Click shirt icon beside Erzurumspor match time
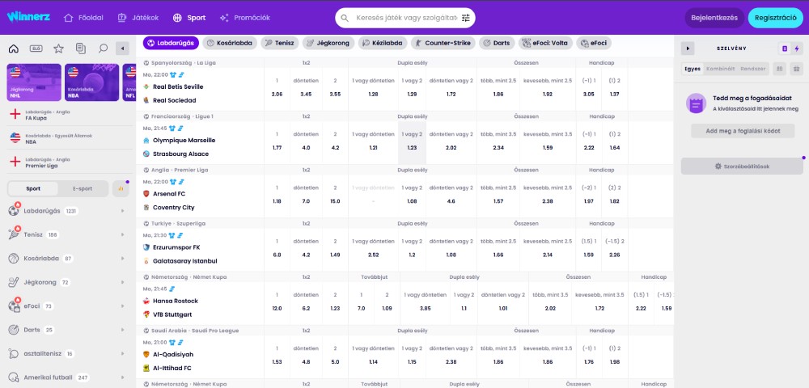This screenshot has height=388, width=809. tap(172, 235)
